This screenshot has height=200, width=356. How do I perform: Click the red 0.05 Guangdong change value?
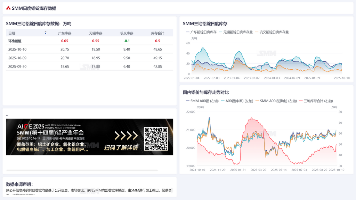coord(65,41)
